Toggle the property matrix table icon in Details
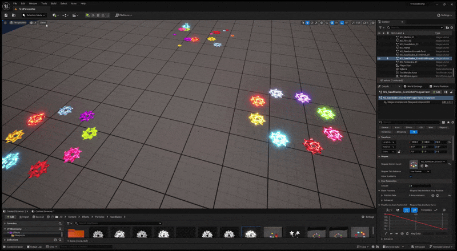The width and height of the screenshot is (457, 251). [x=444, y=122]
